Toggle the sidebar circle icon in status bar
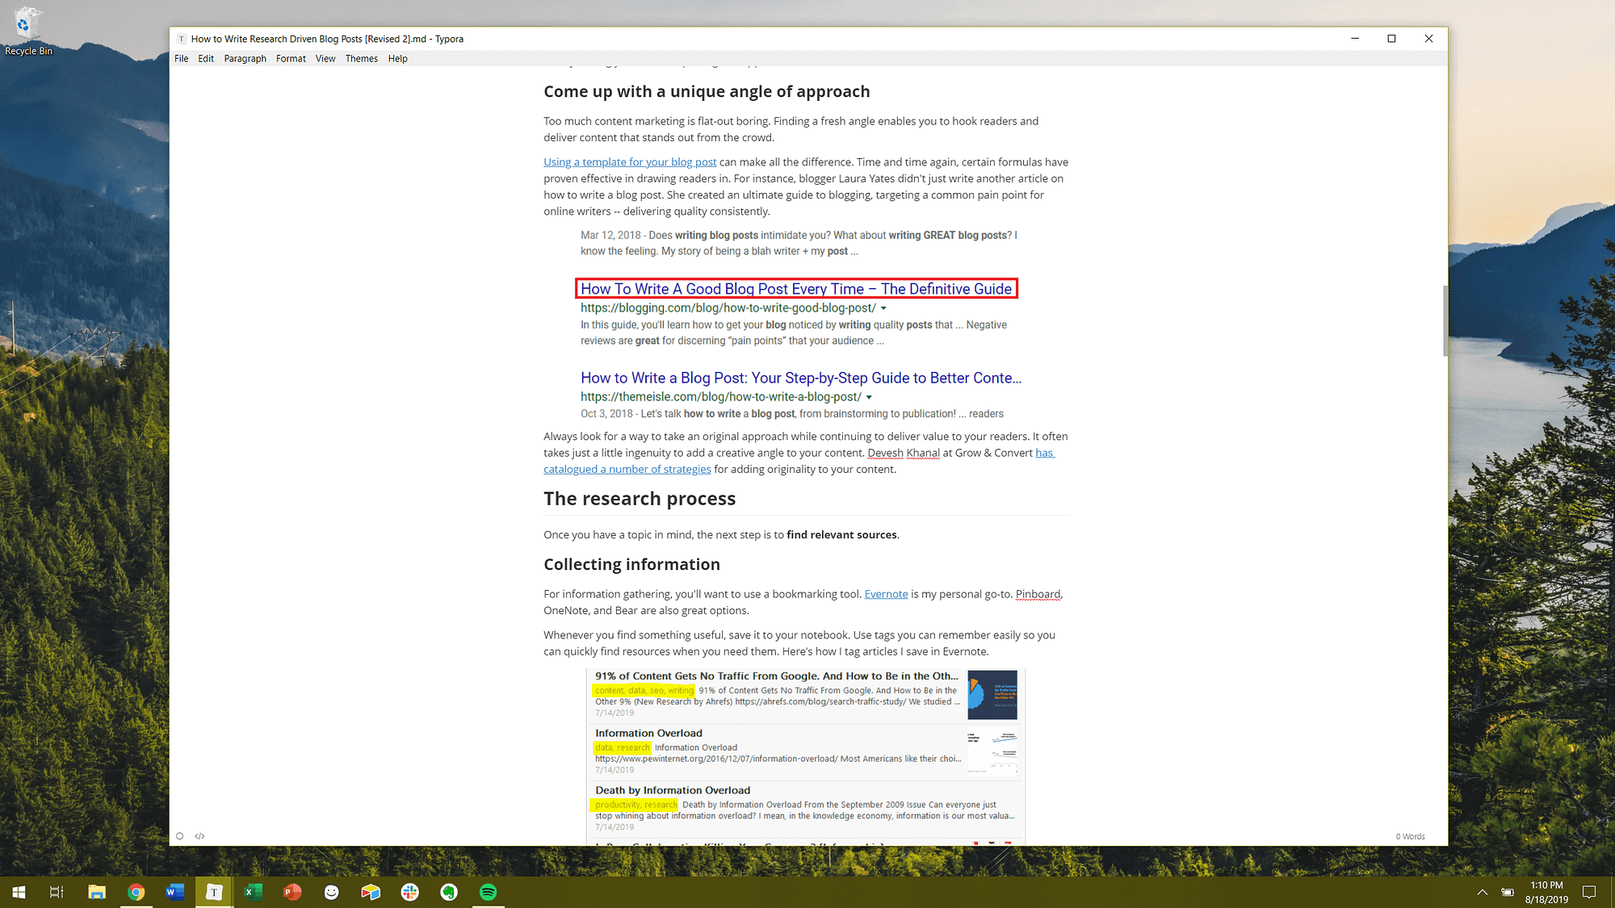This screenshot has height=908, width=1615. click(179, 836)
